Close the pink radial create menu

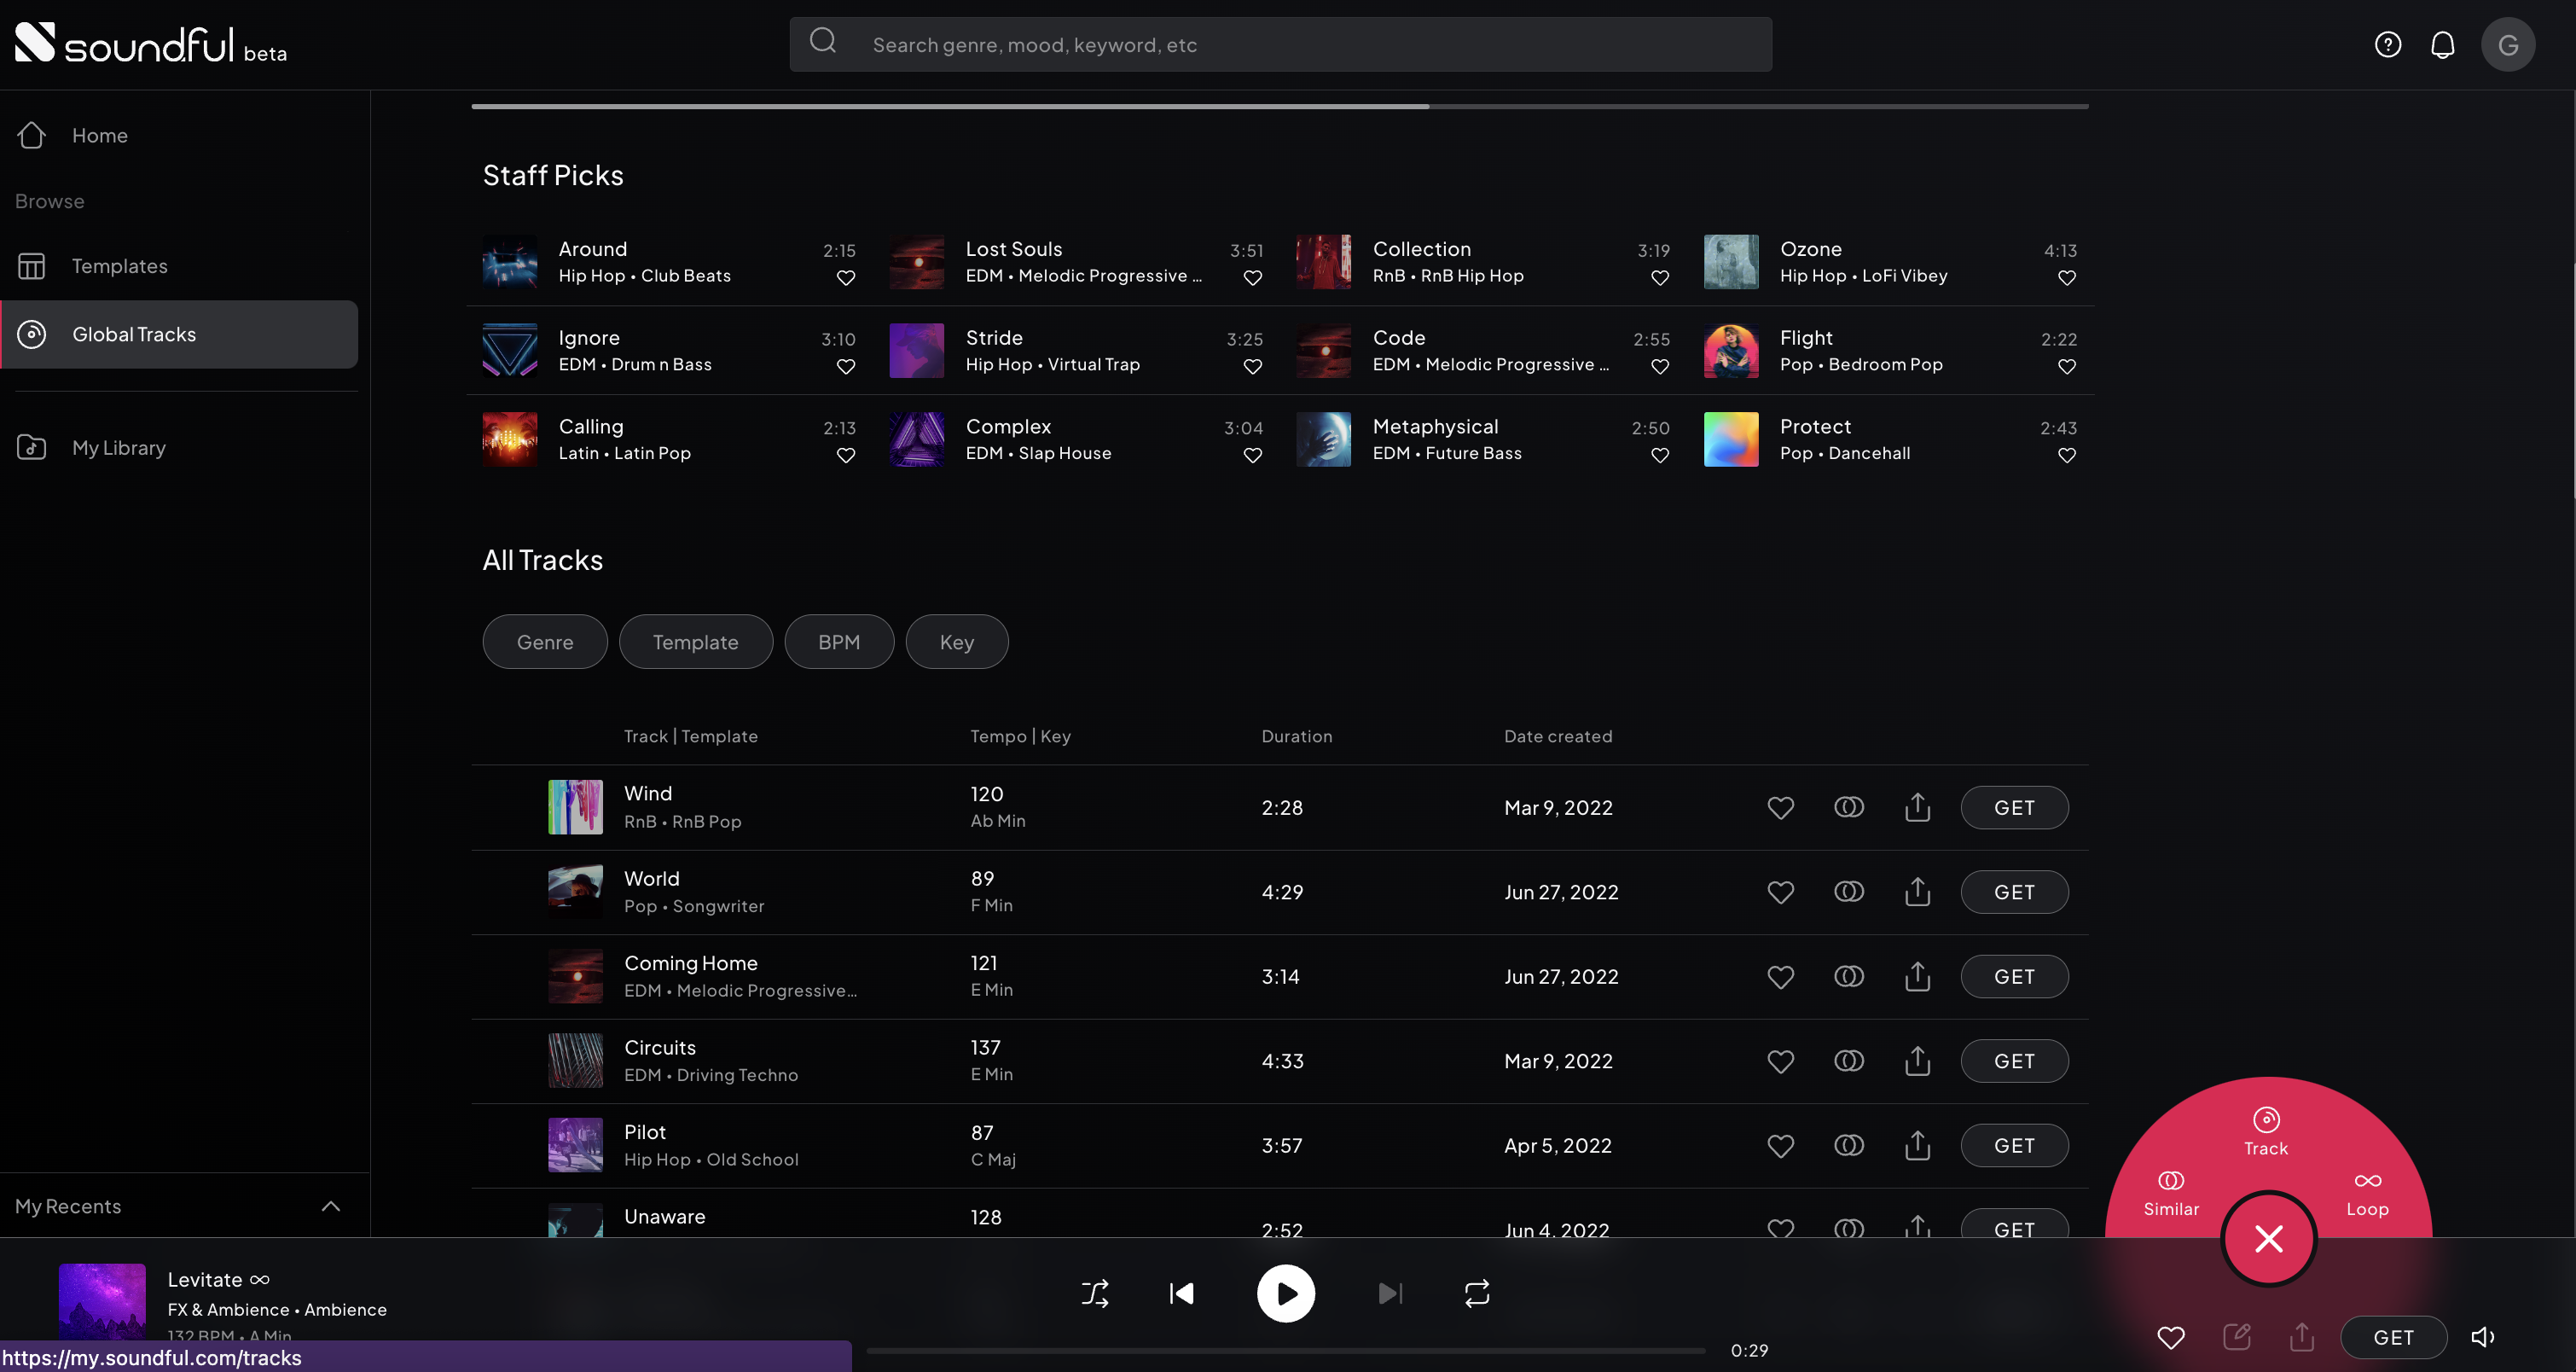(x=2269, y=1239)
